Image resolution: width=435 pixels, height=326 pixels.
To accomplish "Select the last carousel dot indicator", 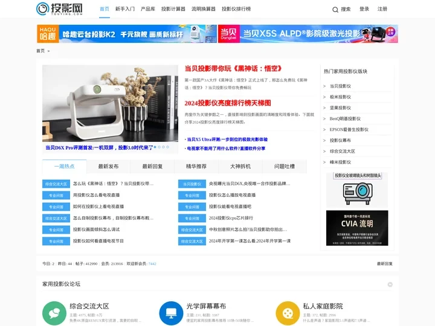I will (167, 147).
